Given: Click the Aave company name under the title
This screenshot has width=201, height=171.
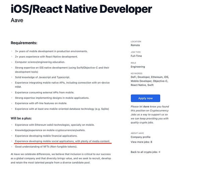Looking at the screenshot, I should (17, 20).
